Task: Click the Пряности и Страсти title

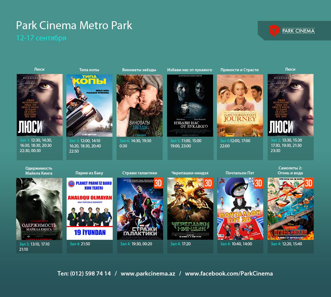Action: click(239, 70)
